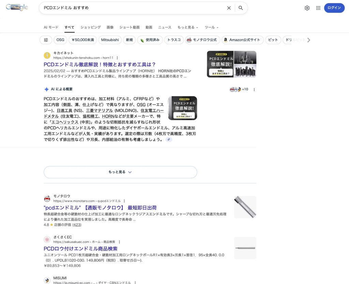Click the Google logo

pyautogui.click(x=17, y=8)
